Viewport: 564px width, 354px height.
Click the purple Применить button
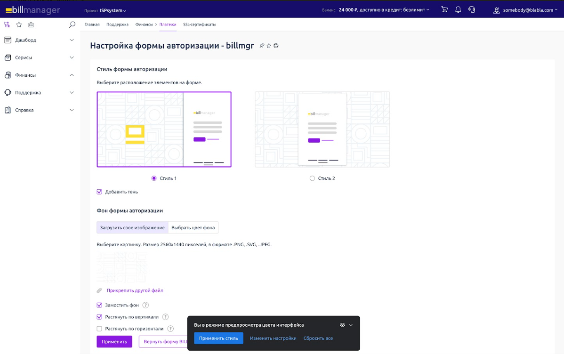pyautogui.click(x=114, y=341)
